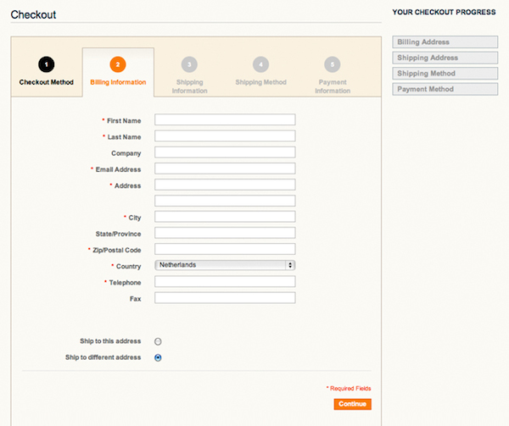Focus the State/Province input field

(225, 233)
